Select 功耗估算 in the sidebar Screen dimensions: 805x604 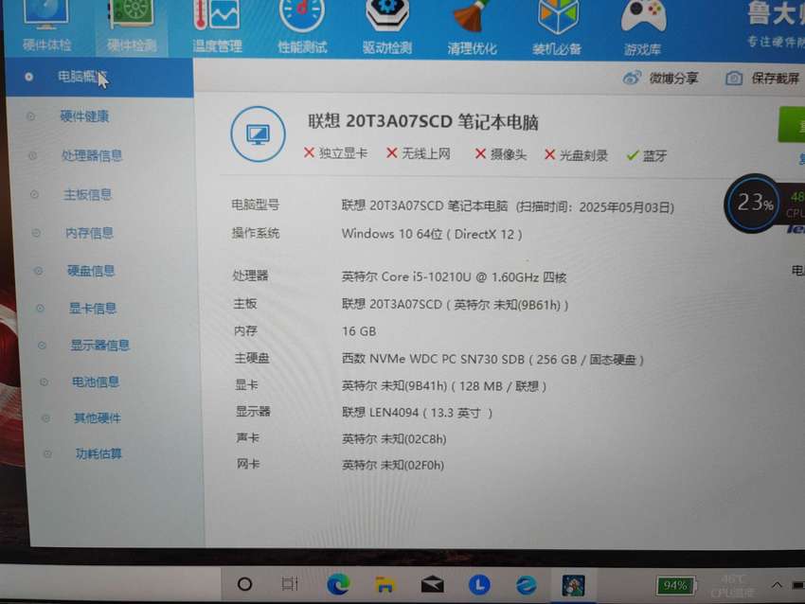98,453
